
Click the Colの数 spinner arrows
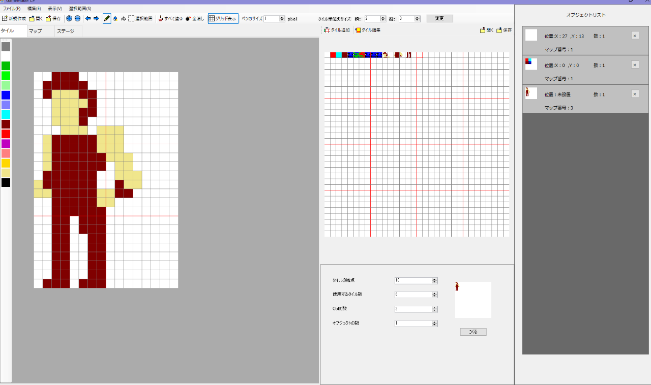coord(434,309)
